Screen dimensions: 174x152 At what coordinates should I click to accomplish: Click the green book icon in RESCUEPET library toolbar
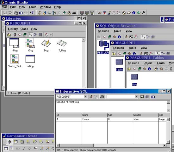25,35
